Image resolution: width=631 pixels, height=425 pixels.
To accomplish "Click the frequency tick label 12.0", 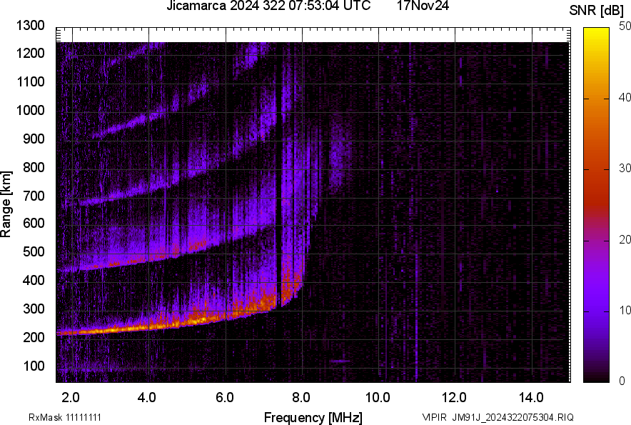I will [455, 398].
